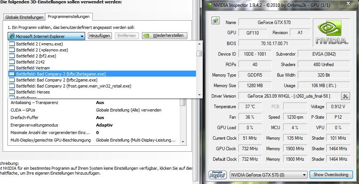Screen dimensions: 359x184
Task: Click Antialiasing – Transparenz setting row
Action: point(94,103)
